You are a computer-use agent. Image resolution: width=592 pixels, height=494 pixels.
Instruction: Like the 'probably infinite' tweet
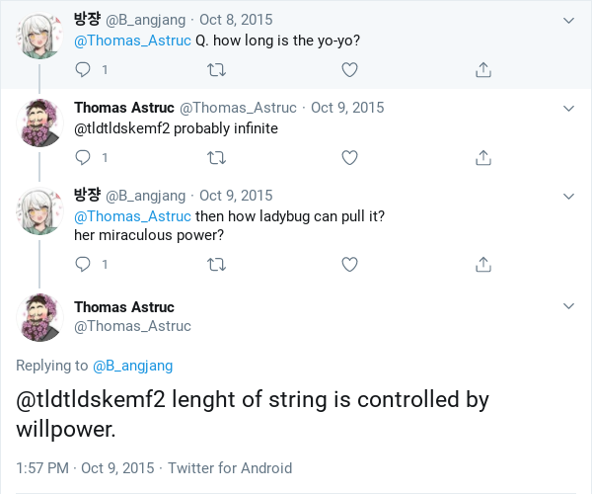(349, 157)
